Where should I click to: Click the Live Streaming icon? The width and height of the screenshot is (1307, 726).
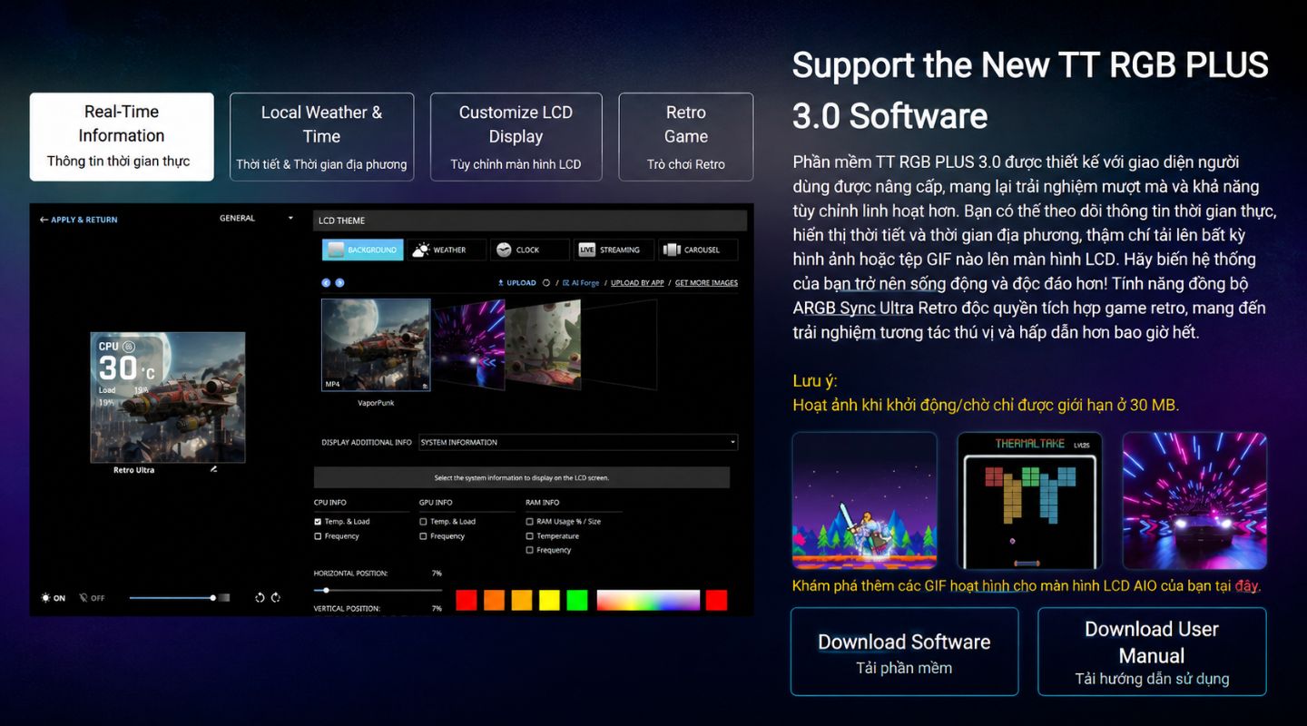point(586,250)
